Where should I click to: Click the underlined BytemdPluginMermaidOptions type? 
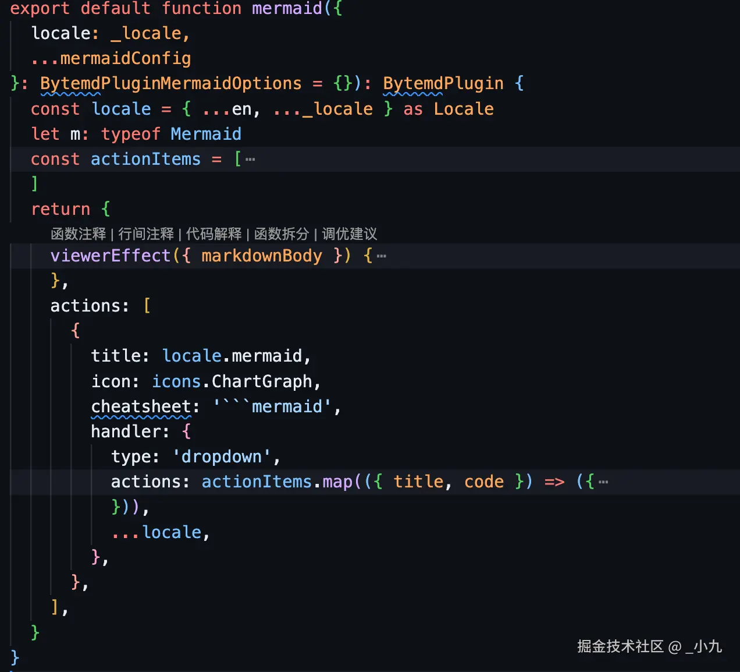coord(171,84)
